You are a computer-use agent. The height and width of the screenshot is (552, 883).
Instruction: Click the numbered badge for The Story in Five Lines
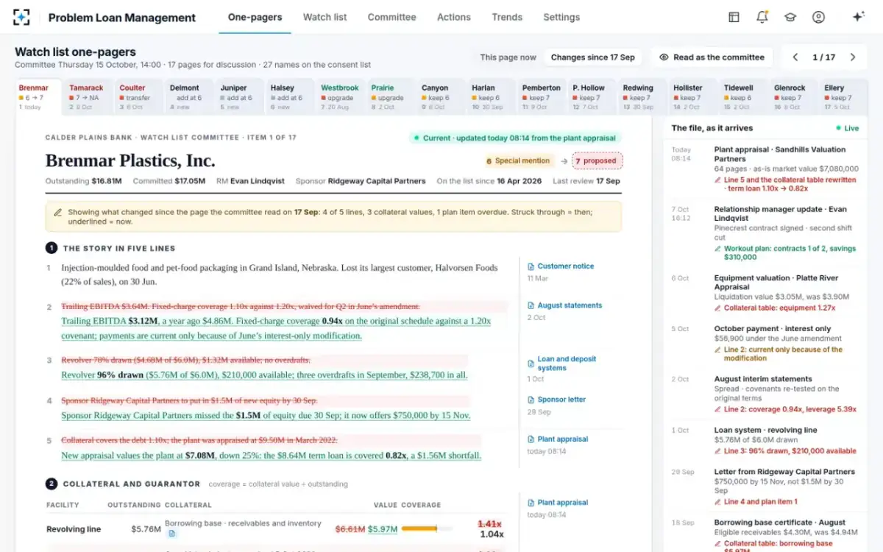52,248
